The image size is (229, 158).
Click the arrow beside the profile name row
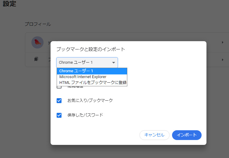click(x=223, y=42)
